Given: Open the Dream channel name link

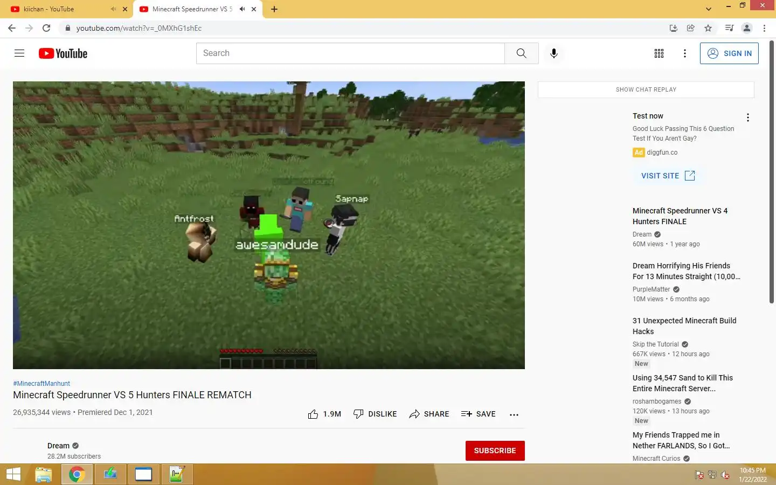Looking at the screenshot, I should click(x=58, y=446).
